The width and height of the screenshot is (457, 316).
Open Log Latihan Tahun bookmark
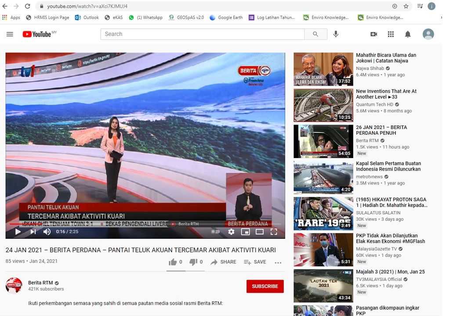(x=272, y=18)
